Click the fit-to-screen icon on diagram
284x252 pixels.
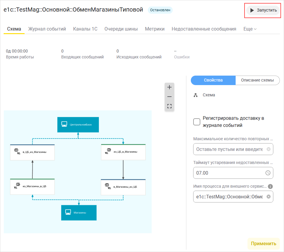click(x=169, y=106)
